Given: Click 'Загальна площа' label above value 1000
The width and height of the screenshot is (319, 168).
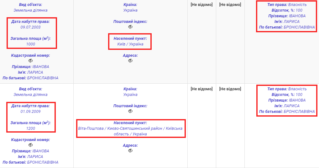Looking at the screenshot, I should click(x=30, y=39).
